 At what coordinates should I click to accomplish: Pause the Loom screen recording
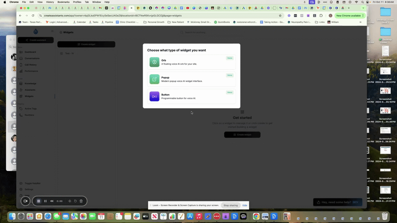click(45, 201)
